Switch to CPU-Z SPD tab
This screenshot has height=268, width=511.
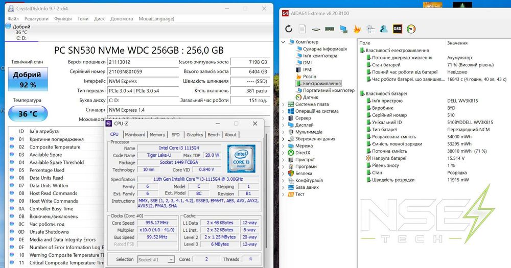(x=176, y=134)
